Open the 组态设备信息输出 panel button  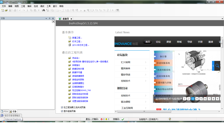[11, 115]
